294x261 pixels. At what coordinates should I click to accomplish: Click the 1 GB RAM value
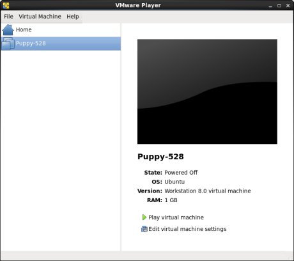pos(171,200)
